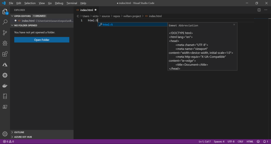This screenshot has width=271, height=144.
Task: Click the index.html breadcrumb segment
Action: coord(153,16)
